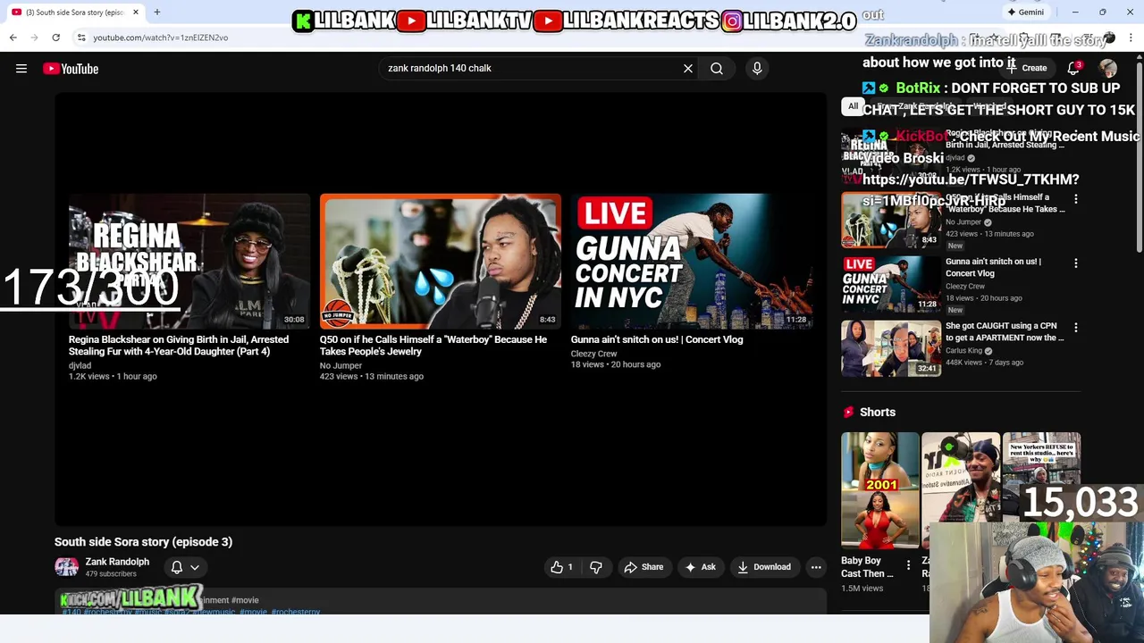Click the Create button in YouTube header

click(x=1028, y=68)
